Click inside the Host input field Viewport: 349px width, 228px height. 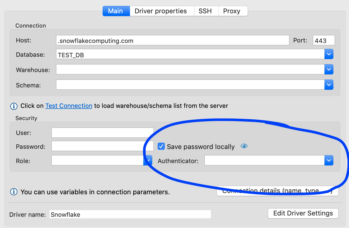pyautogui.click(x=173, y=40)
